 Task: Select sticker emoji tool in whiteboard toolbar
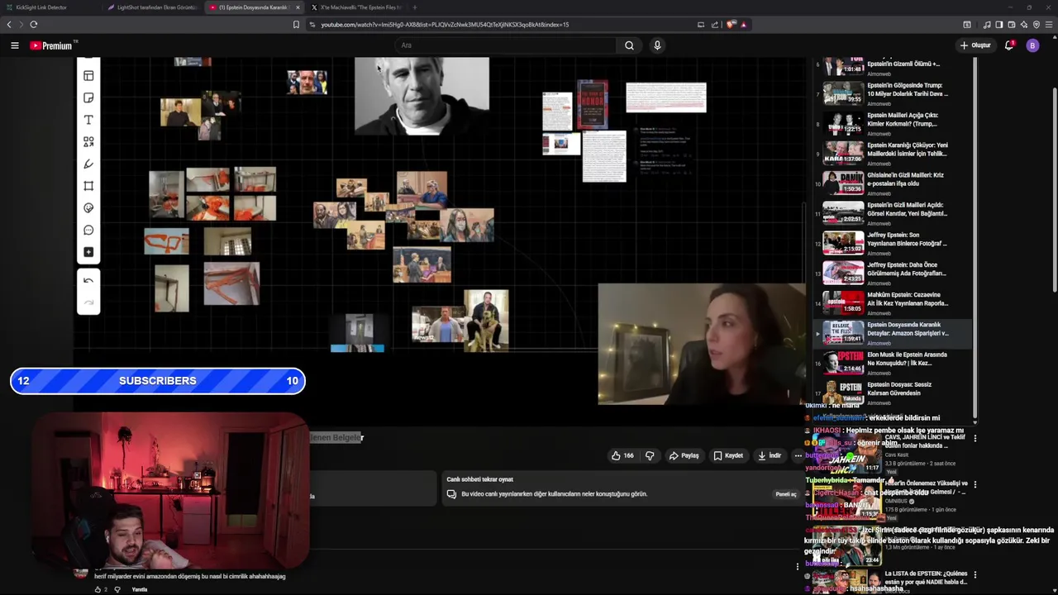click(88, 208)
